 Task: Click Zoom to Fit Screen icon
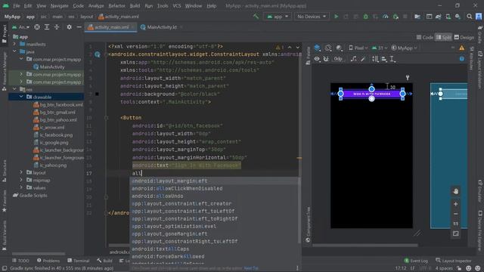(x=455, y=233)
